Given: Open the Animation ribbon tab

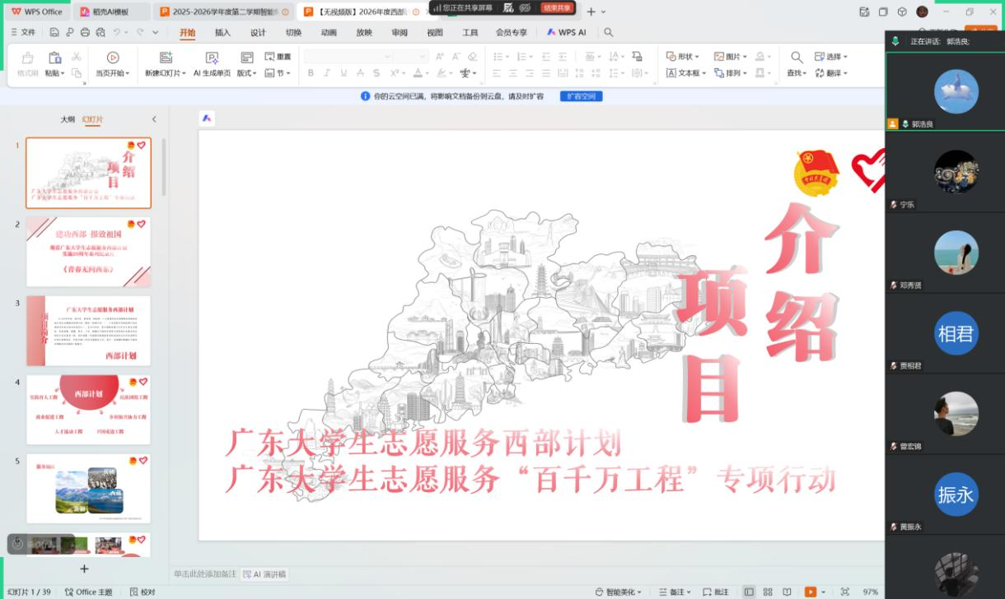Looking at the screenshot, I should tap(329, 32).
